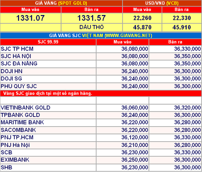
Task: Select the SJC TP HCM row label
Action: (x=17, y=49)
